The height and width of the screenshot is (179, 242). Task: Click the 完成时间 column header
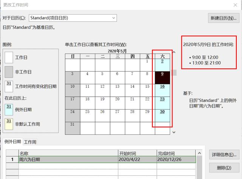[176, 153]
